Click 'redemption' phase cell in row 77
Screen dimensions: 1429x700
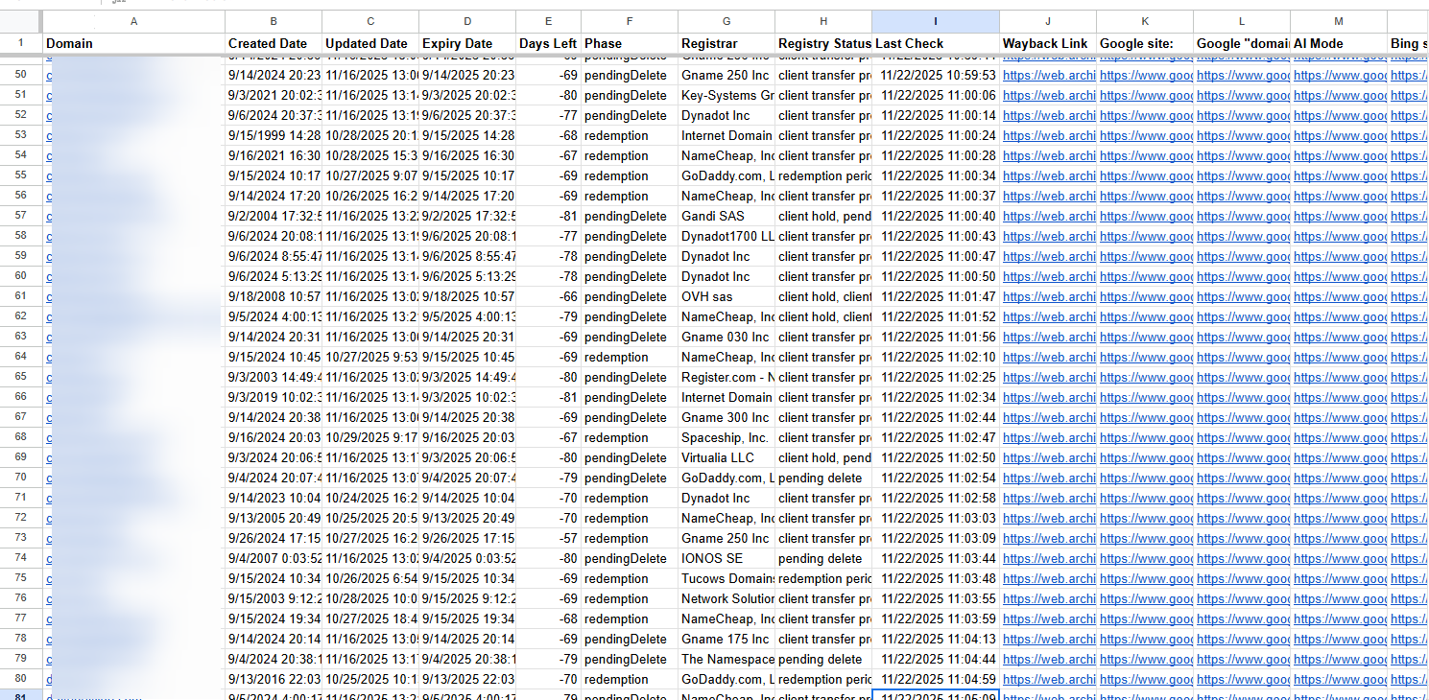click(x=630, y=618)
